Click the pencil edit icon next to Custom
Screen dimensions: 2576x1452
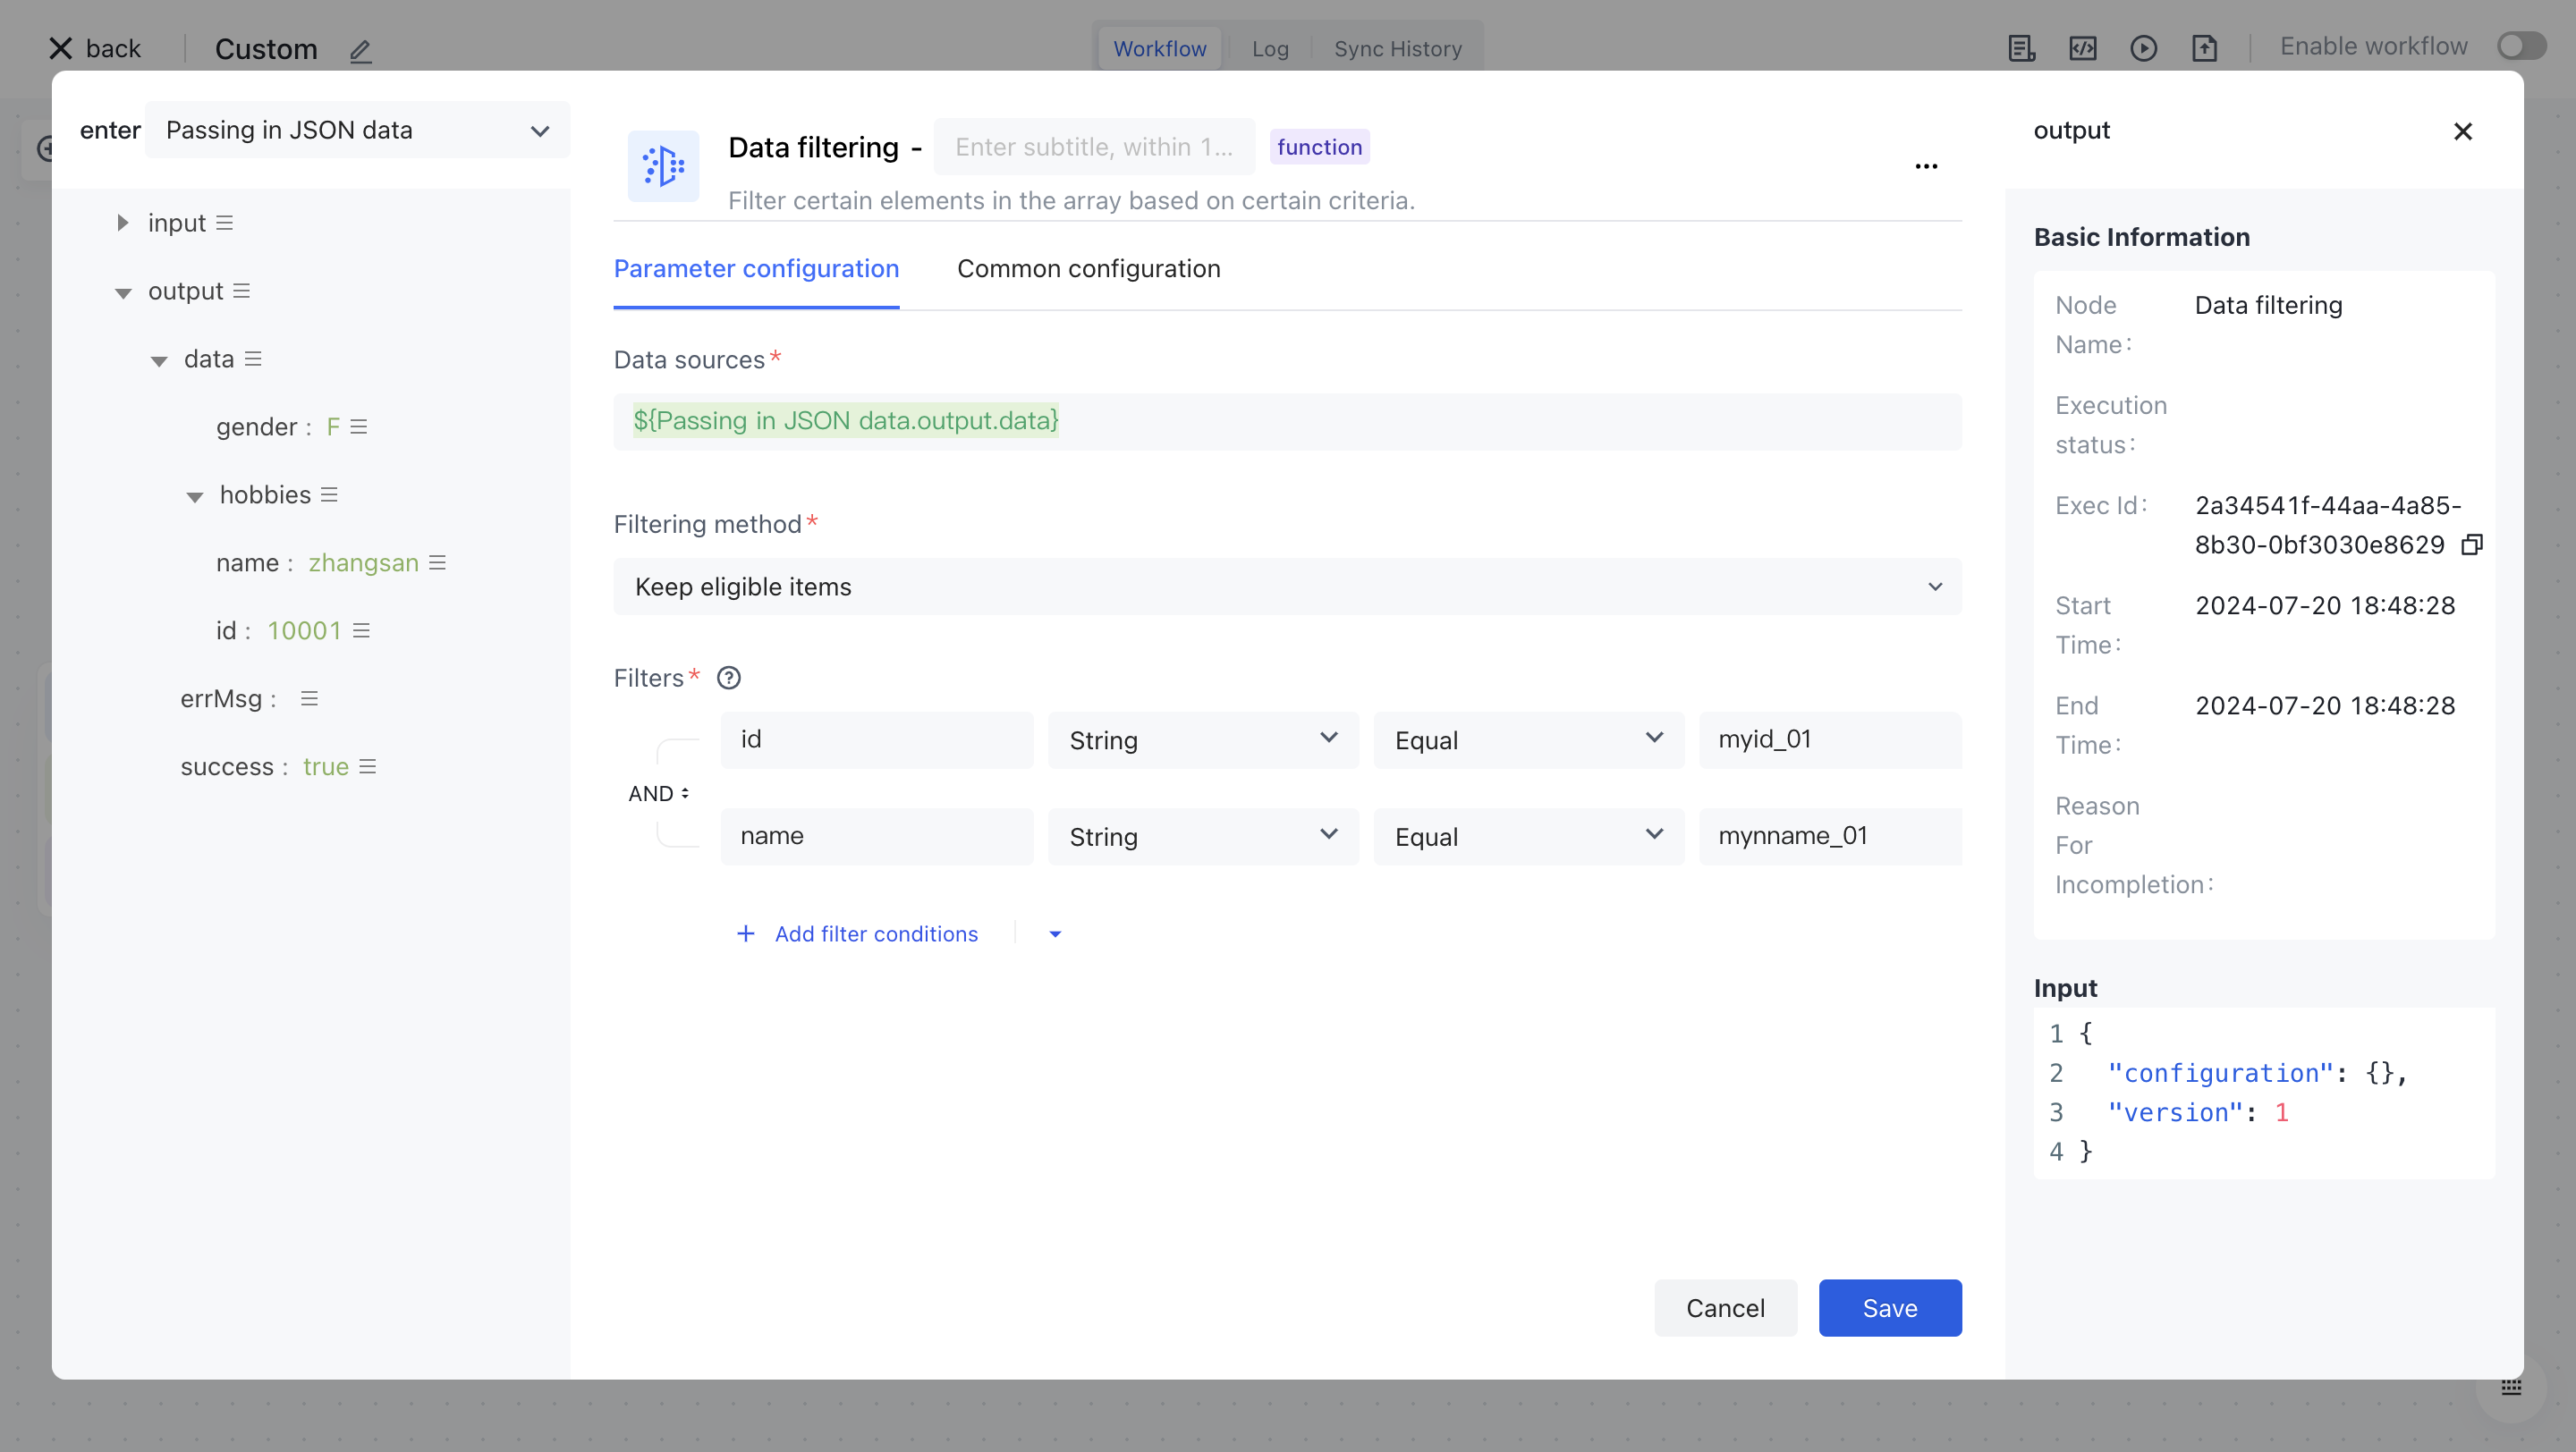(x=361, y=50)
